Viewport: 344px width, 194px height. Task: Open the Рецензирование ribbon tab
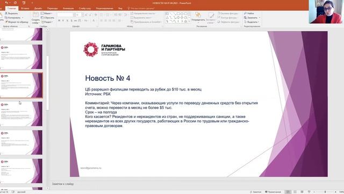click(104, 9)
